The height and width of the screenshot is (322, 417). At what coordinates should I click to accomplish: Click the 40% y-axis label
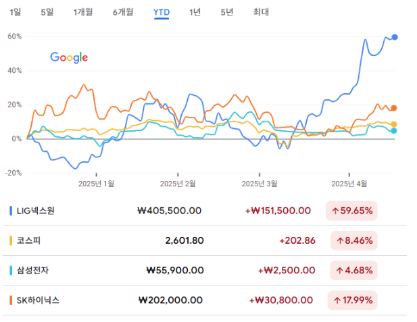[x=15, y=71]
